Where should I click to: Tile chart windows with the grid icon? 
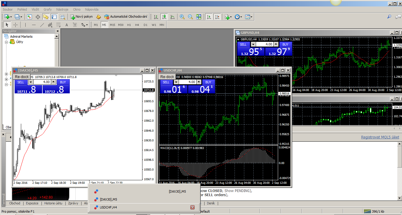[199, 17]
